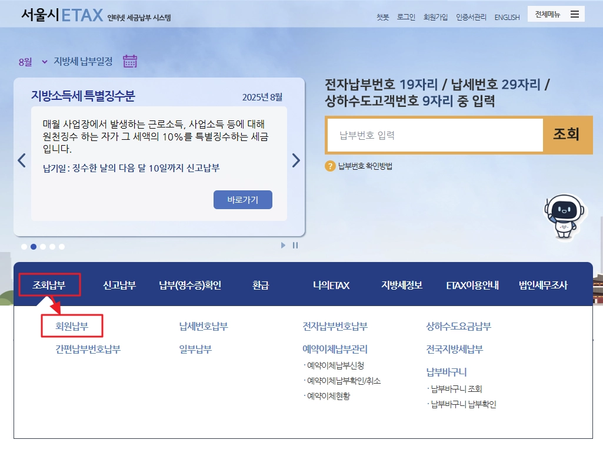603x450 pixels.
Task: Select the ETAX이용안내 menu tab
Action: click(x=472, y=285)
